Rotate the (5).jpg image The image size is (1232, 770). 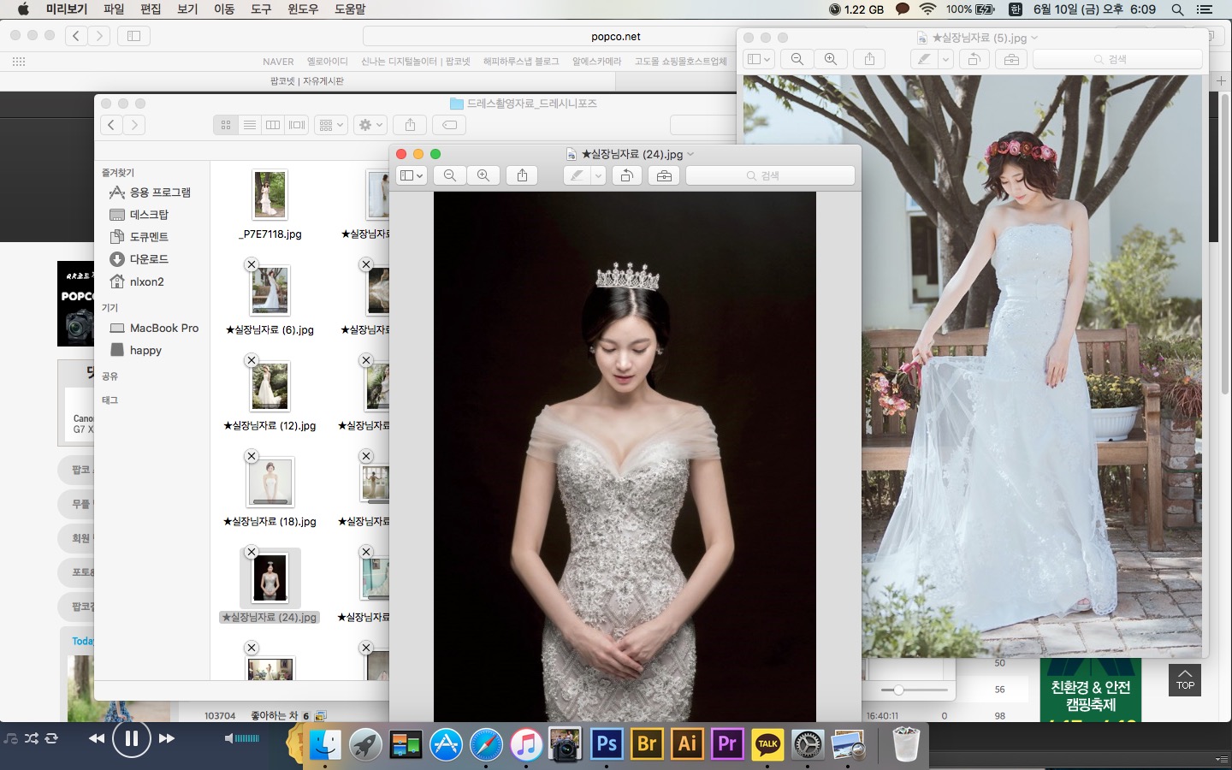coord(974,59)
